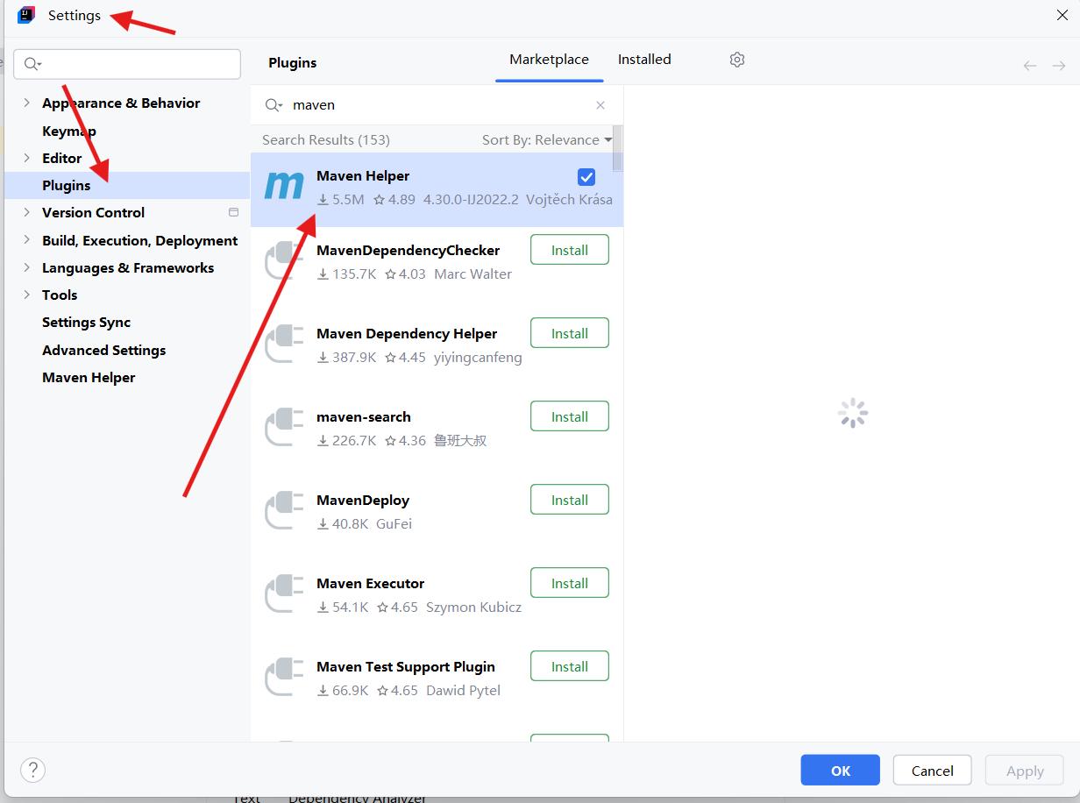The height and width of the screenshot is (803, 1080).
Task: Switch to the Installed tab
Action: coord(644,60)
